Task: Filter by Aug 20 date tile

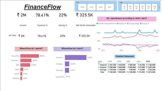Action: (154, 7)
